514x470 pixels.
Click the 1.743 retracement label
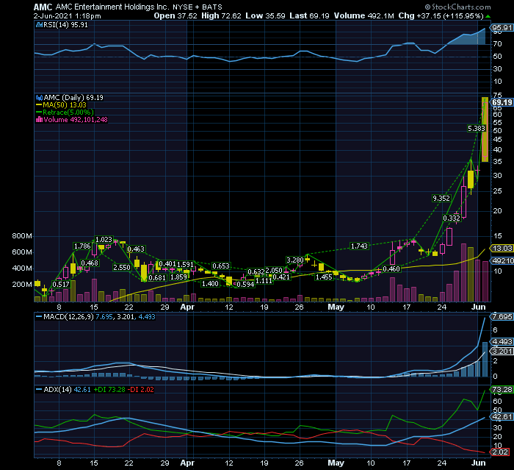pyautogui.click(x=359, y=246)
